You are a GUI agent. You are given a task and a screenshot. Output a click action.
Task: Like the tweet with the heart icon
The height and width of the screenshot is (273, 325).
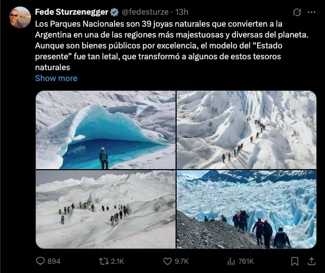tap(167, 262)
